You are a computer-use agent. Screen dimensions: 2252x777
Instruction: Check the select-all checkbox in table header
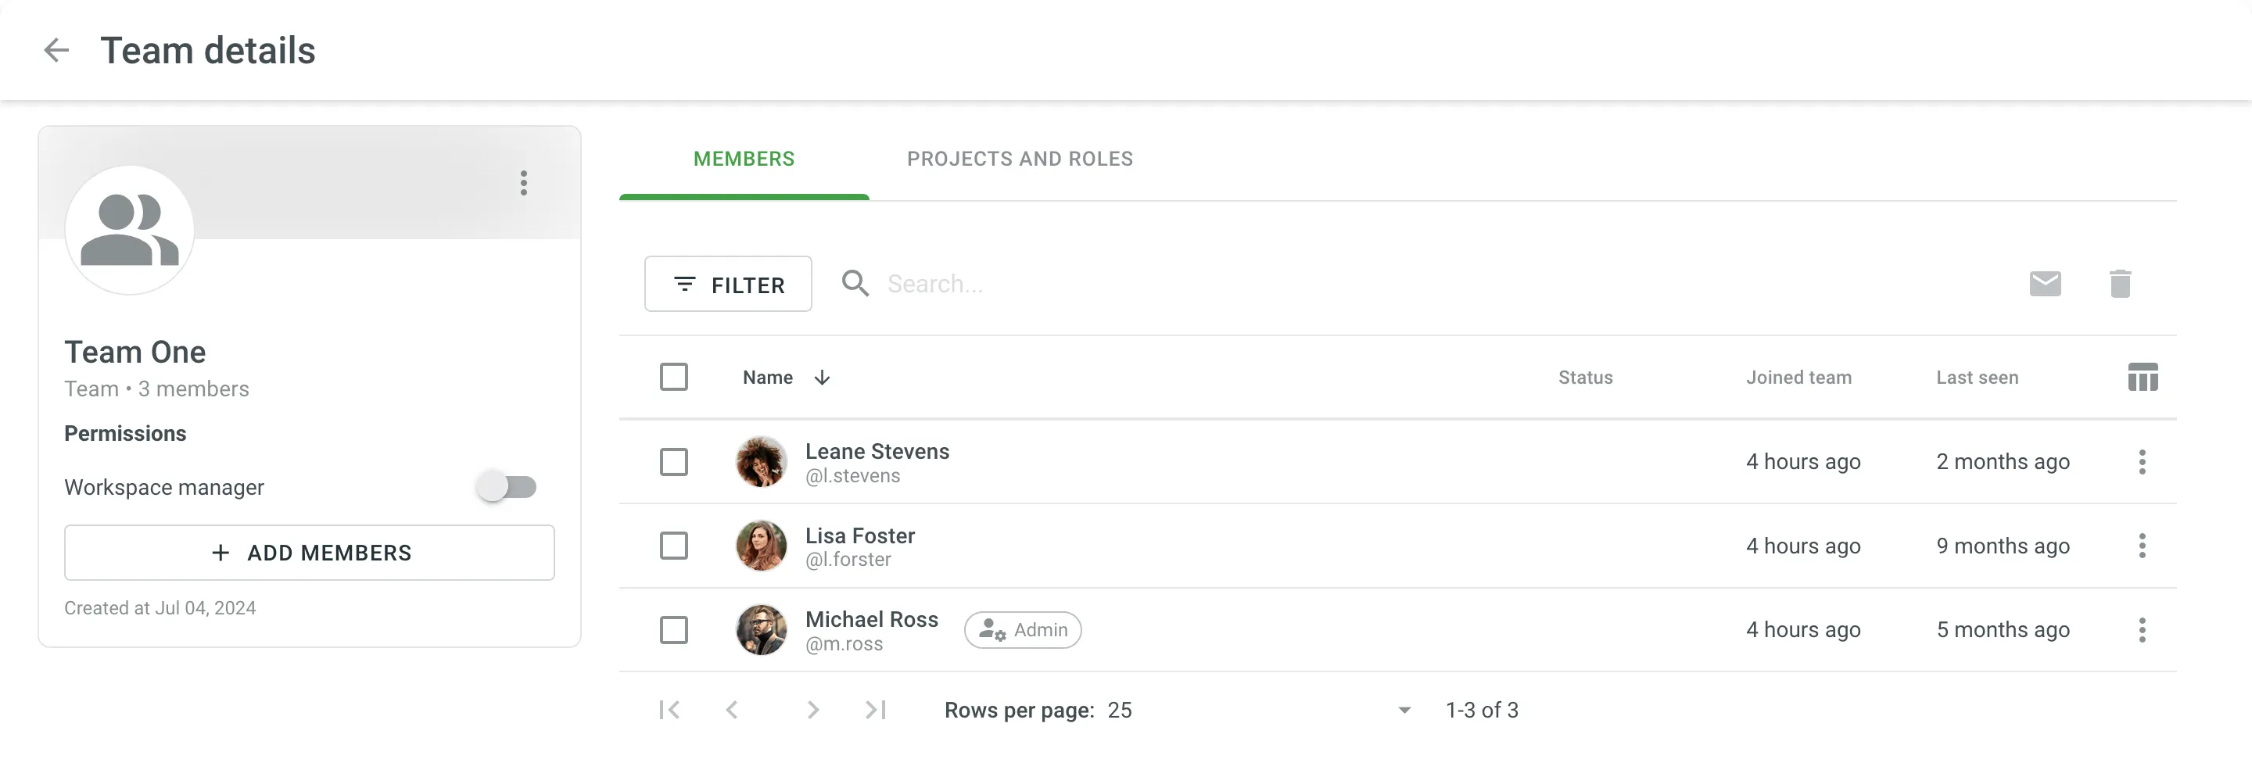coord(673,378)
